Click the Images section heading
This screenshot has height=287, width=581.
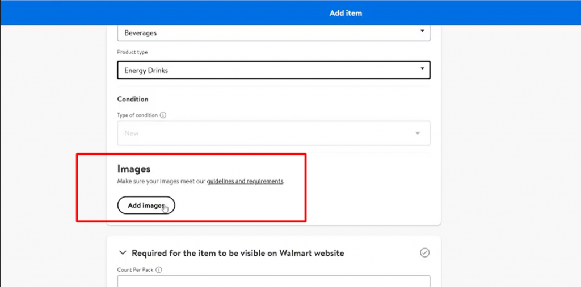point(133,168)
